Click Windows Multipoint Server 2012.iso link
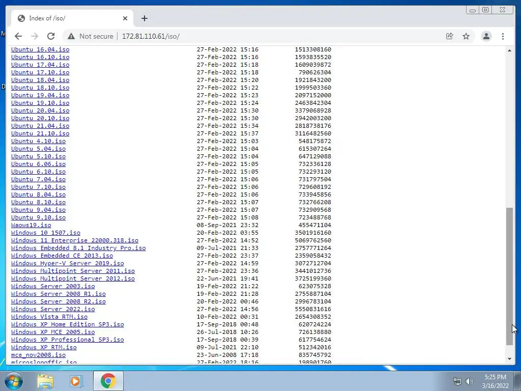 point(73,279)
